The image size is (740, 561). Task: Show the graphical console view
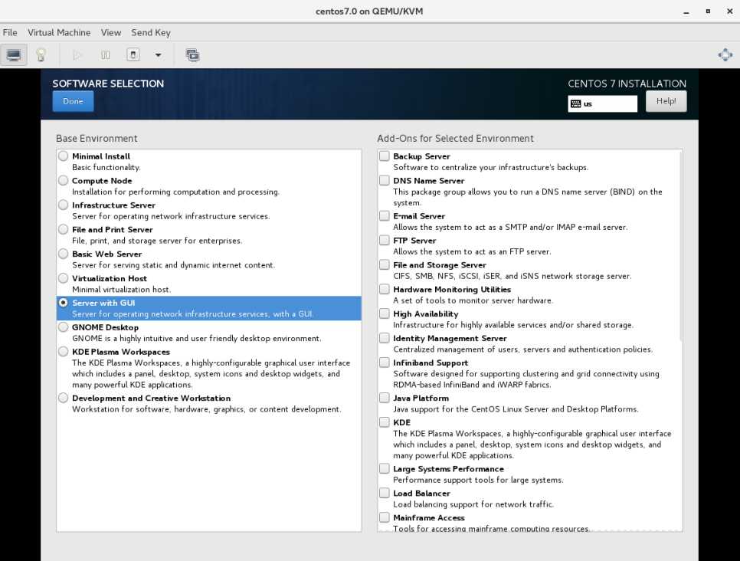(14, 55)
